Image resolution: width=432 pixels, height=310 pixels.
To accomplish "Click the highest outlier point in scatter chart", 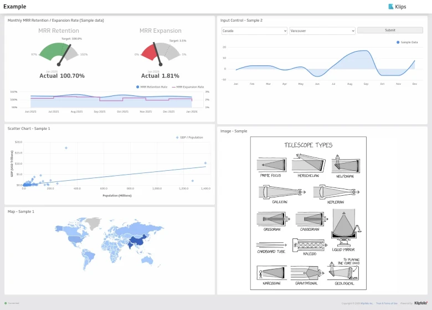I will point(66,148).
